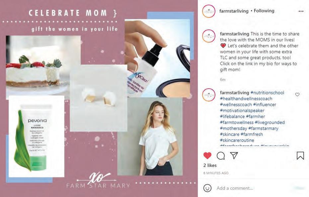Like the hashtags comment heart
The image size is (309, 197).
click(297, 95)
